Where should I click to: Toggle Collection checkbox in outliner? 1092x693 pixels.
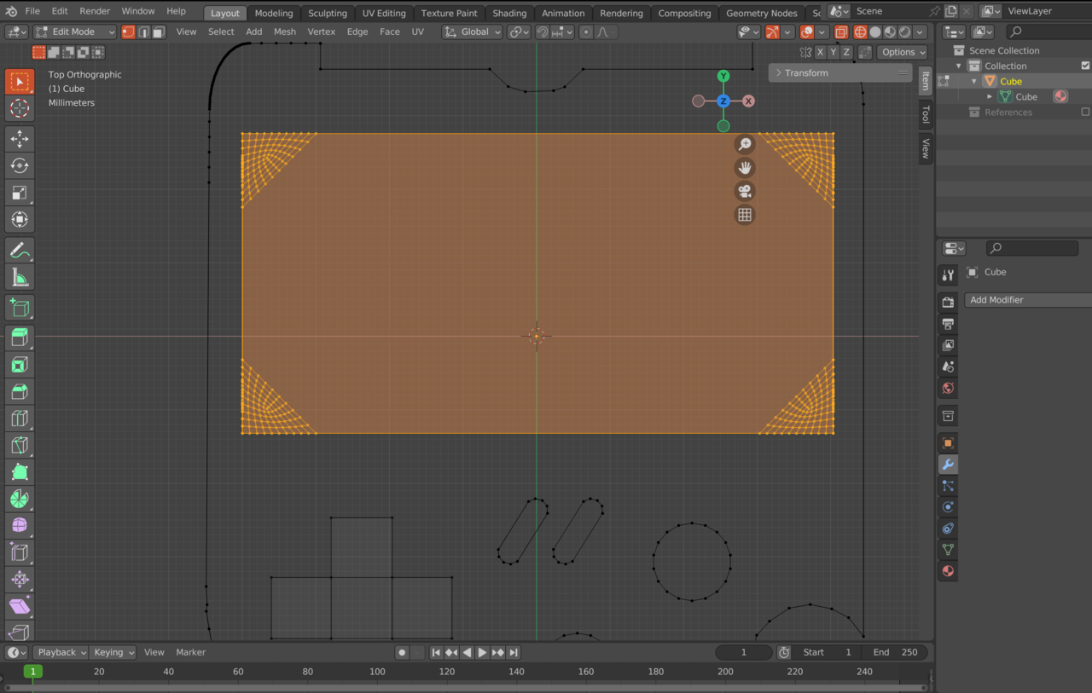point(1085,66)
